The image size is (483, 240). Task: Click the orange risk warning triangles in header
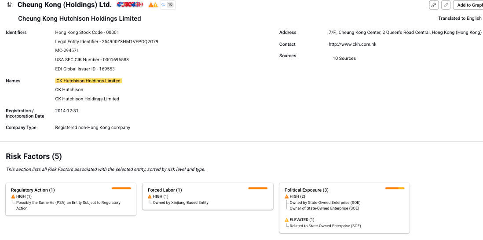point(153,5)
